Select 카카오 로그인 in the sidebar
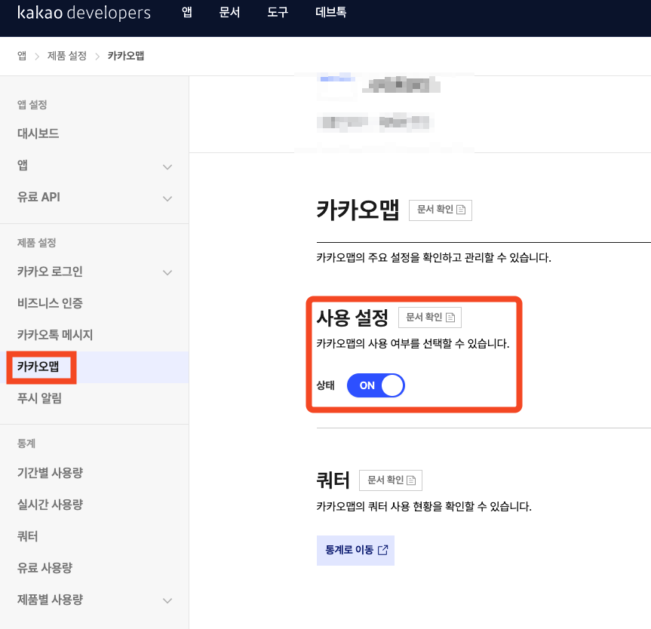The width and height of the screenshot is (651, 629). [x=50, y=272]
